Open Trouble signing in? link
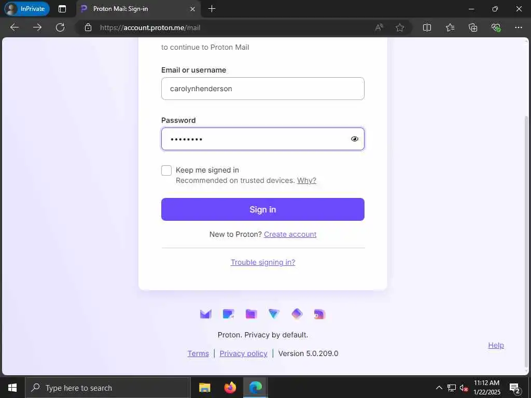The width and height of the screenshot is (531, 398). pos(263,262)
